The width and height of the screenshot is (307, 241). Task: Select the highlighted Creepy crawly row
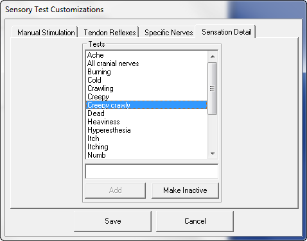[x=146, y=105]
